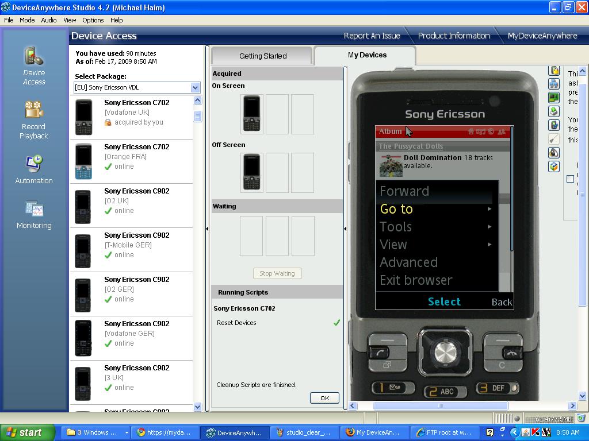Image resolution: width=589 pixels, height=441 pixels.
Task: Select Sony Ericsson C902 T-Mobile GER device
Action: 132,250
